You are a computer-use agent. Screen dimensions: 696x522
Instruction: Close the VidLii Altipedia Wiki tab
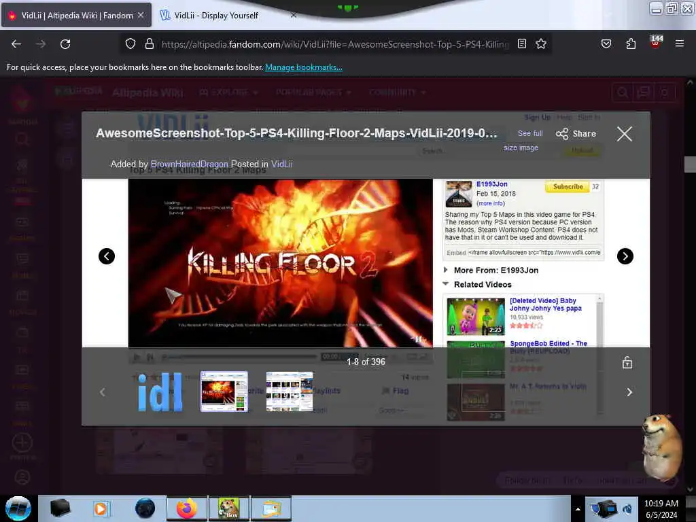tap(141, 16)
